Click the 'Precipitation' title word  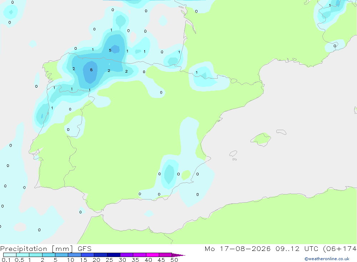tap(24, 249)
